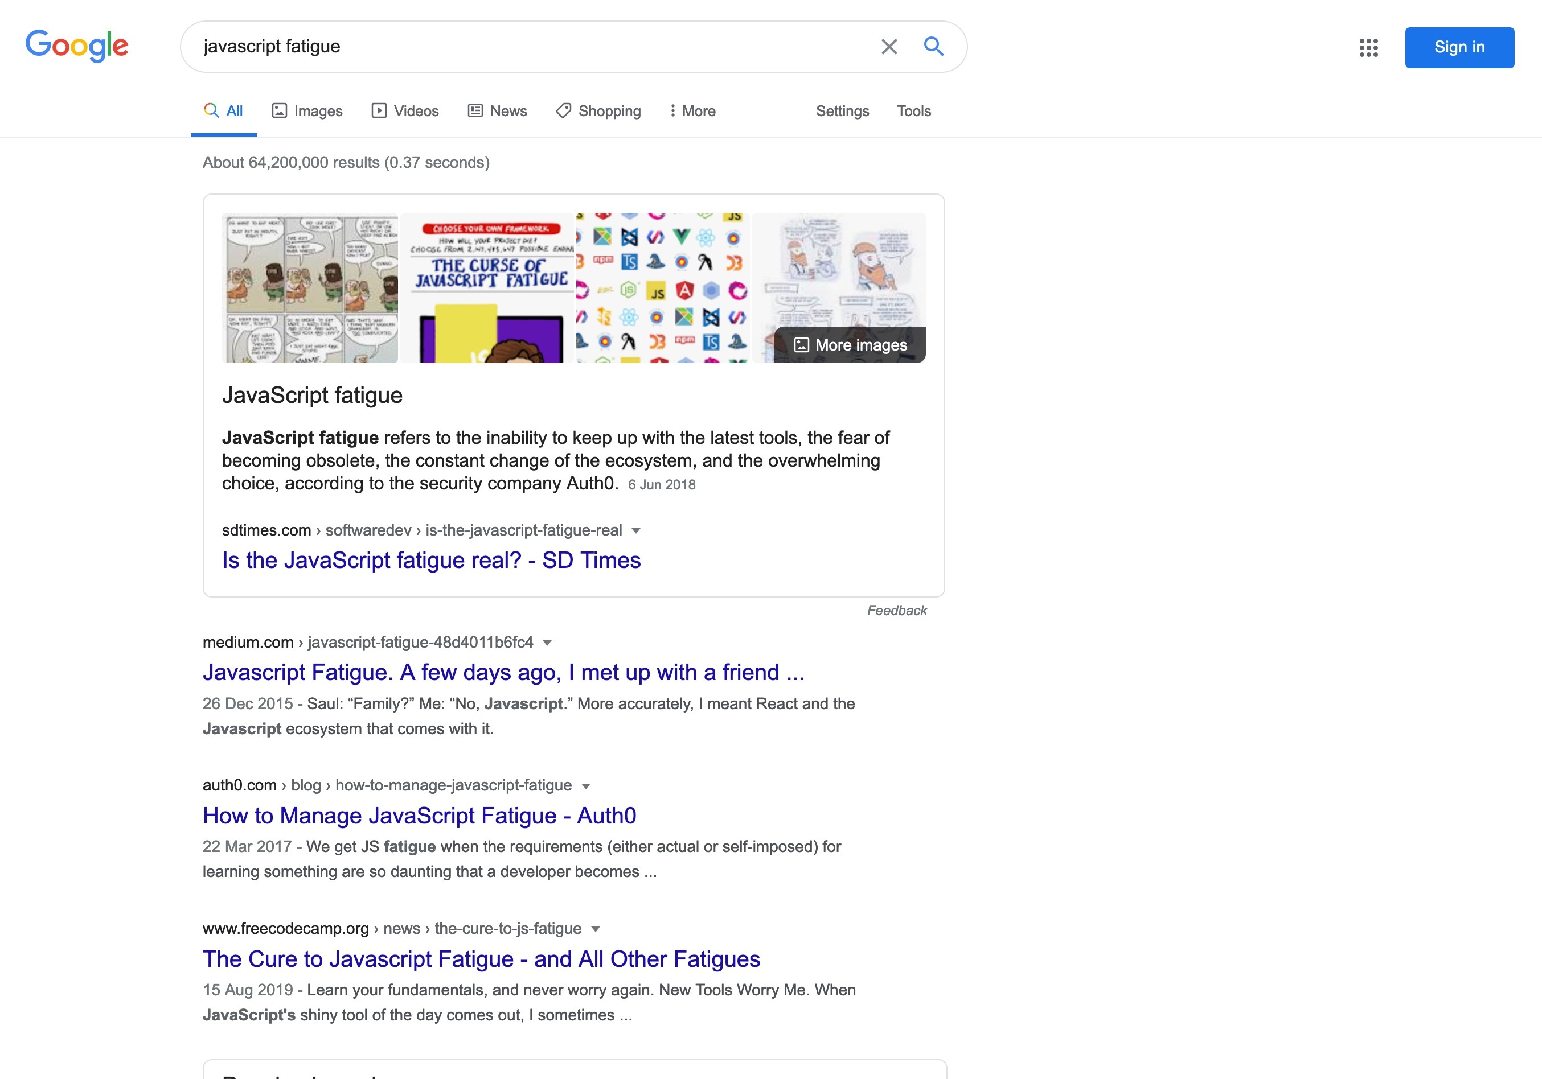
Task: Click the Google Apps grid icon
Action: point(1367,47)
